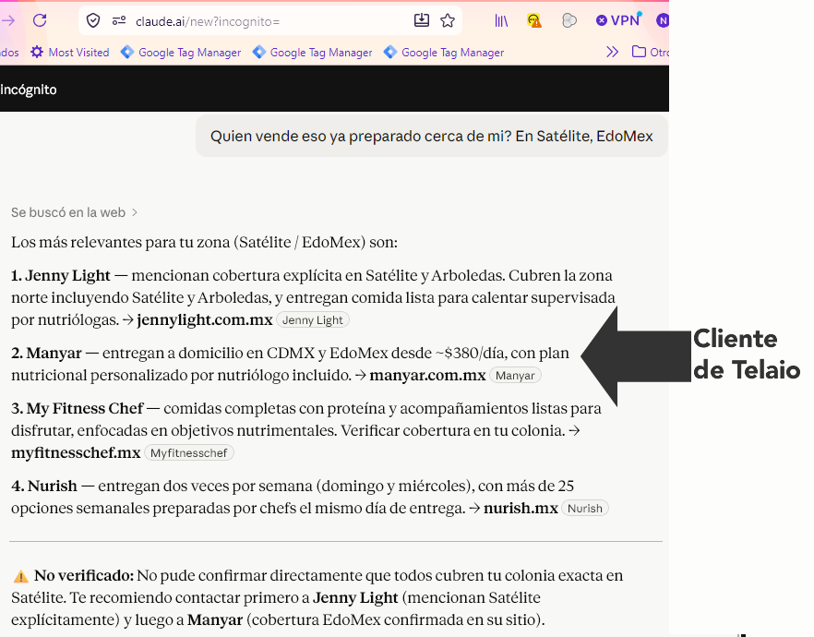Viewport: 814px width, 637px height.
Task: Click 'Los más relevantes para tu zona' line
Action: click(x=204, y=243)
